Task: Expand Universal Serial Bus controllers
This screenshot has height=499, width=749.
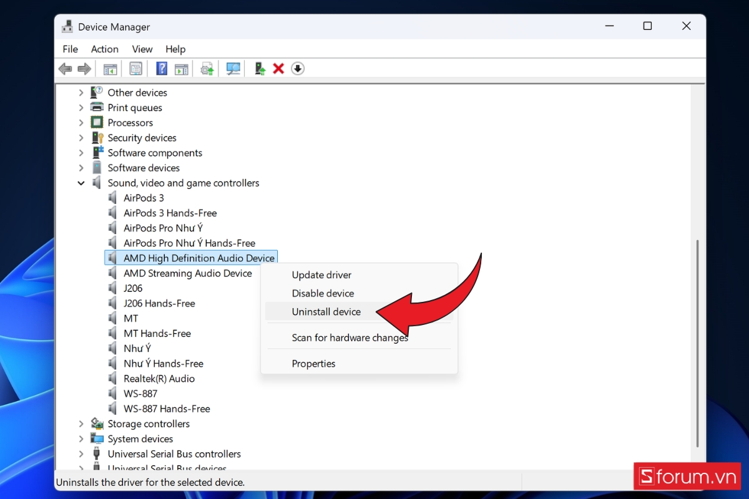Action: click(81, 454)
